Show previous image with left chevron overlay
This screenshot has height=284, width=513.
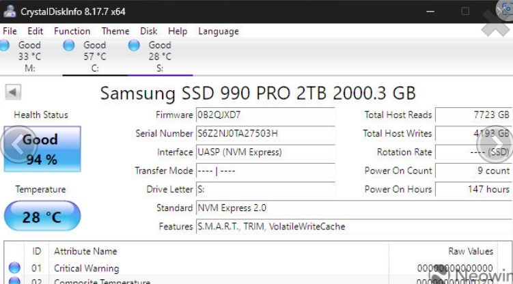[19, 144]
